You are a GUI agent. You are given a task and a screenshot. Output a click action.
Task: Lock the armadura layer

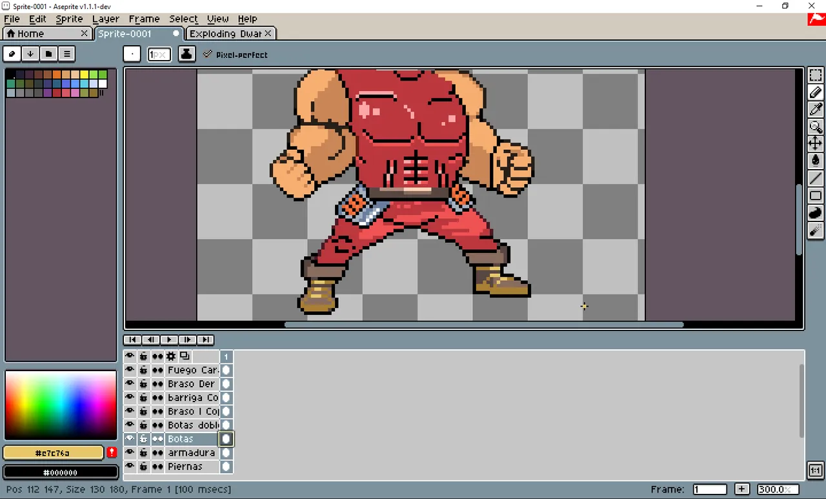coord(143,453)
